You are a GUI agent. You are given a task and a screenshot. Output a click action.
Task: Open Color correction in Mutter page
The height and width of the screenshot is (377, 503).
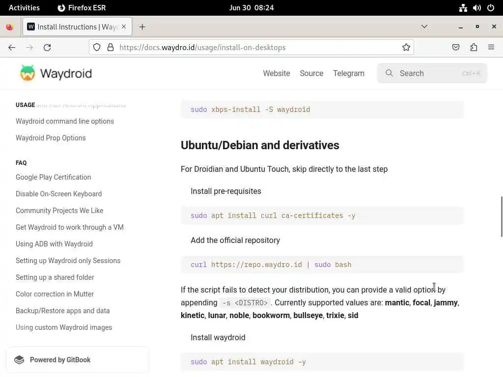point(55,294)
